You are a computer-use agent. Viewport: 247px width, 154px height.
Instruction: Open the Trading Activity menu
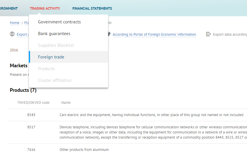coord(45,9)
